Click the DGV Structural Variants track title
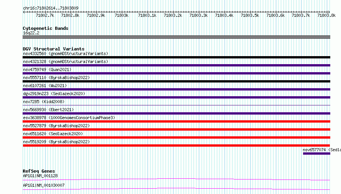Image resolution: width=341 pixels, height=194 pixels. pos(54,49)
